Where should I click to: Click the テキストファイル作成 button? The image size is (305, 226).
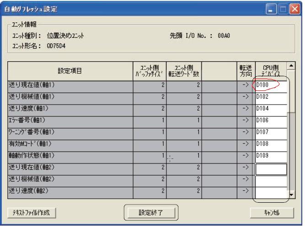(32, 213)
